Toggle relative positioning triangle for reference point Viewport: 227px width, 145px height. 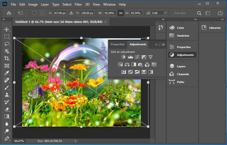point(71,13)
